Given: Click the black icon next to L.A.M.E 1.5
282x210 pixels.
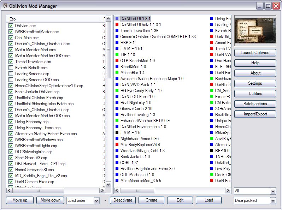Looking at the screenshot, I should coord(117,133).
